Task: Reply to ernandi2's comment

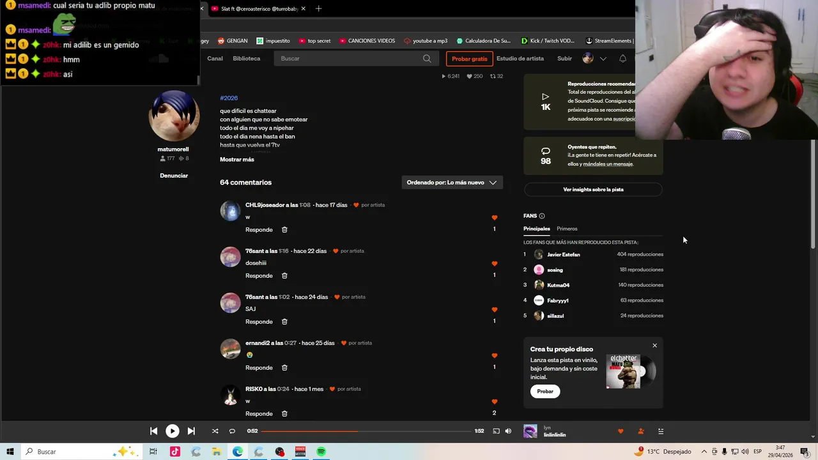Action: point(259,368)
